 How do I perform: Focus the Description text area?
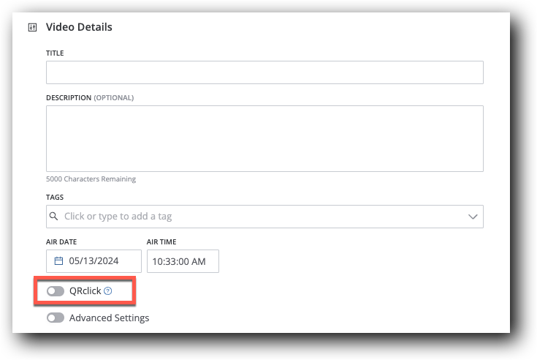(264, 138)
